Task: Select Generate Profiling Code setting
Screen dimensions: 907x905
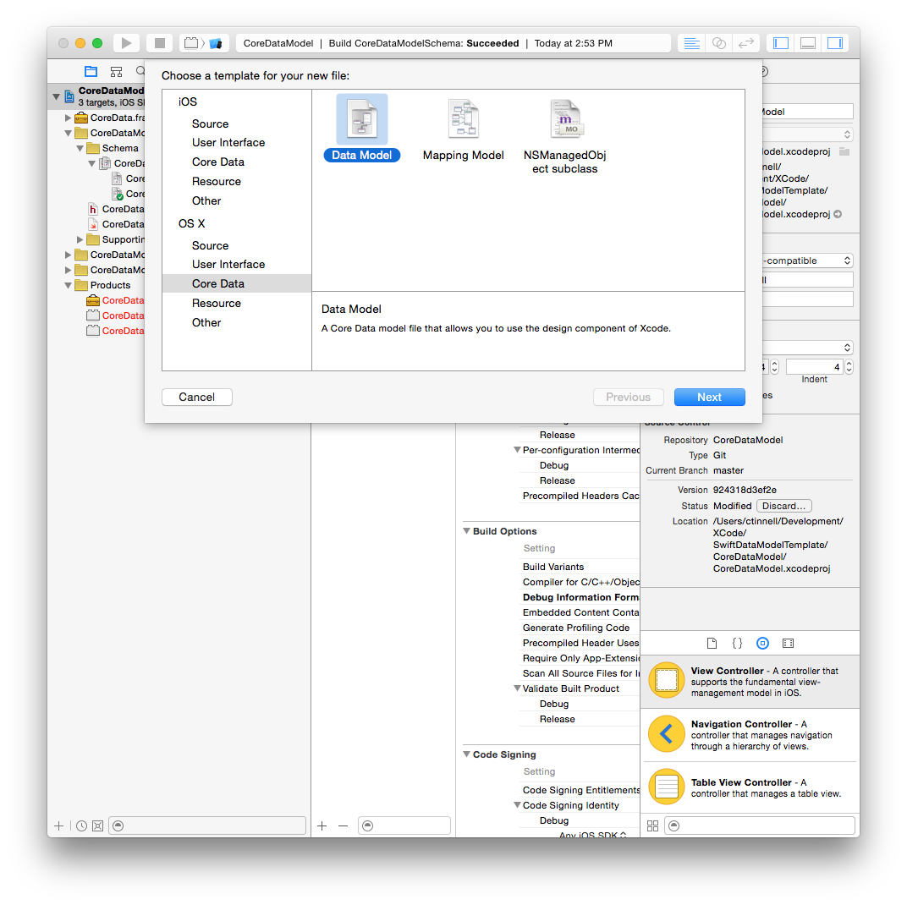Action: click(x=580, y=628)
